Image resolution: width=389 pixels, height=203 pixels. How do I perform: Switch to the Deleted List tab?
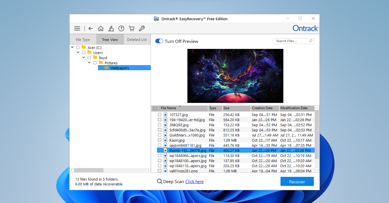[137, 40]
